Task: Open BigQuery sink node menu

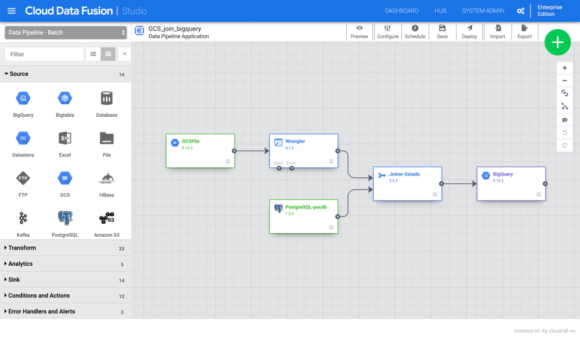Action: pos(538,195)
